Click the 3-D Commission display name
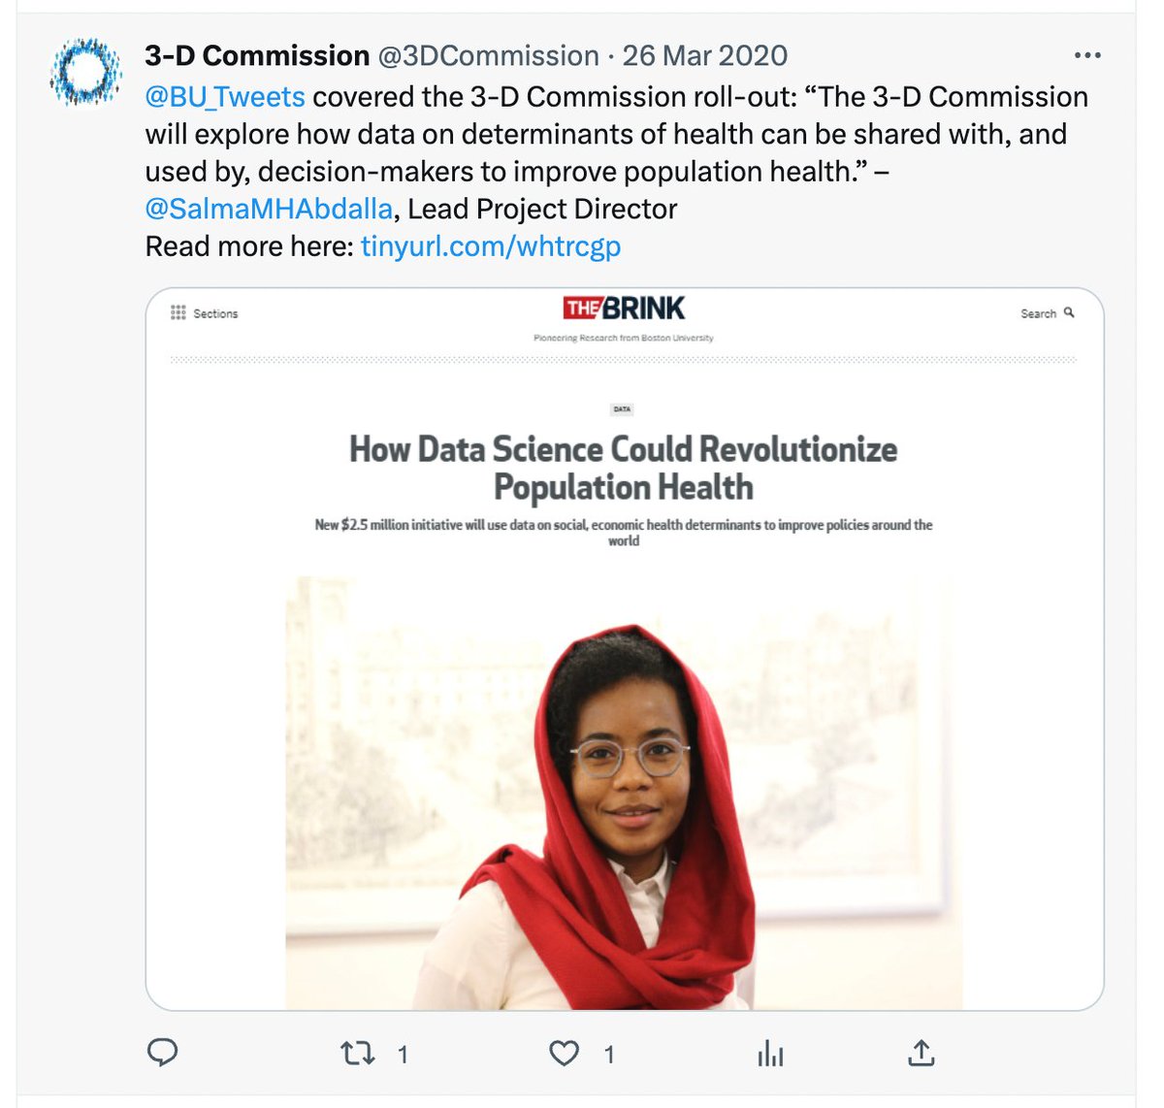The height and width of the screenshot is (1108, 1164). (257, 55)
